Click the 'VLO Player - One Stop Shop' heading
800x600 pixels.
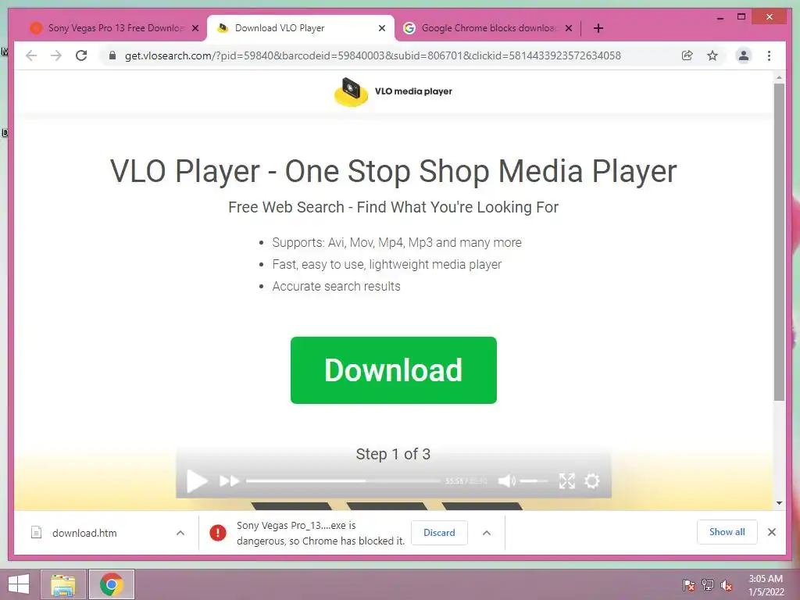(x=394, y=171)
